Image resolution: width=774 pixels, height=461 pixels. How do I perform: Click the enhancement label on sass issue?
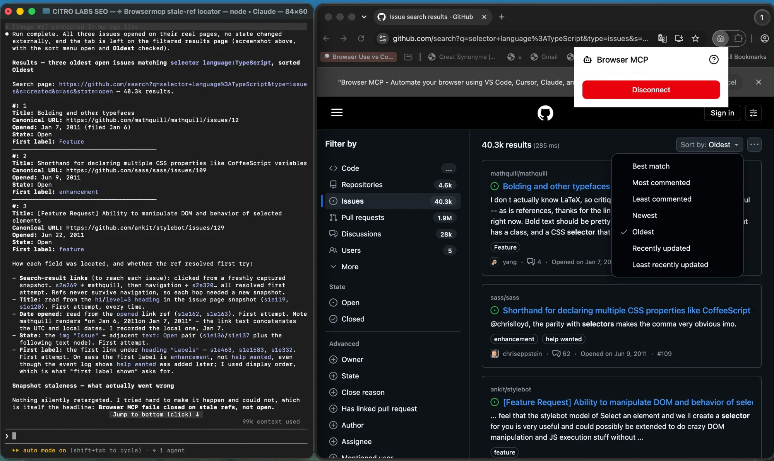point(514,339)
